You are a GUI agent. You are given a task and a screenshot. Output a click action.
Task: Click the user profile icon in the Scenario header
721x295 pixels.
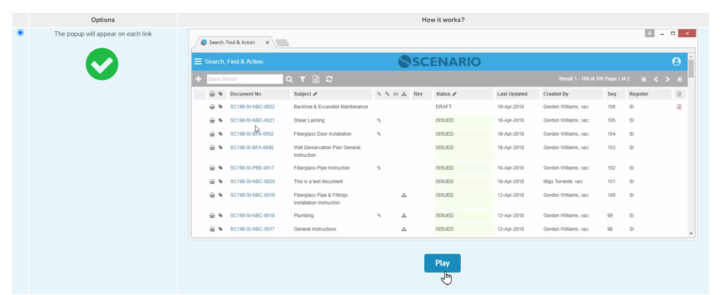coord(676,61)
